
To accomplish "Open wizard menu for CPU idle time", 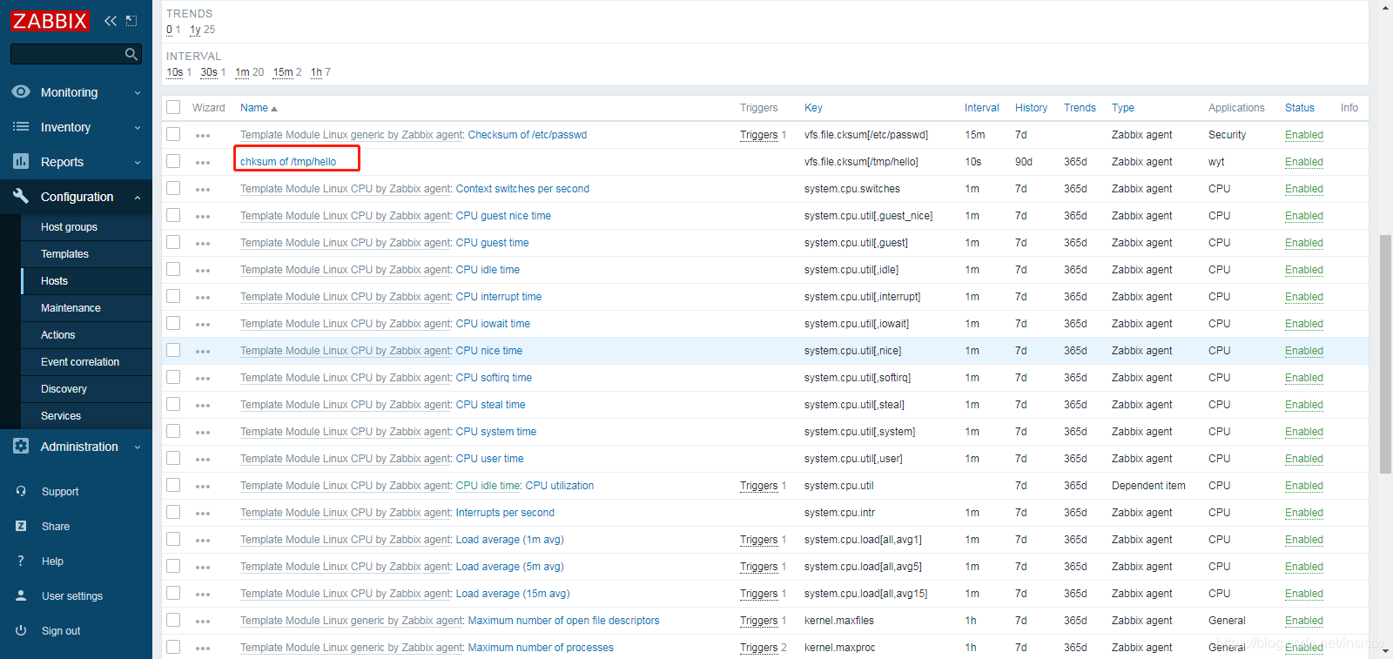I will tap(203, 271).
